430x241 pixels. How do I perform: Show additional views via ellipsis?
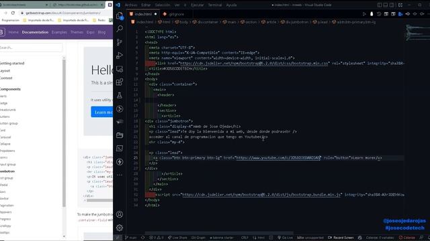120,175
